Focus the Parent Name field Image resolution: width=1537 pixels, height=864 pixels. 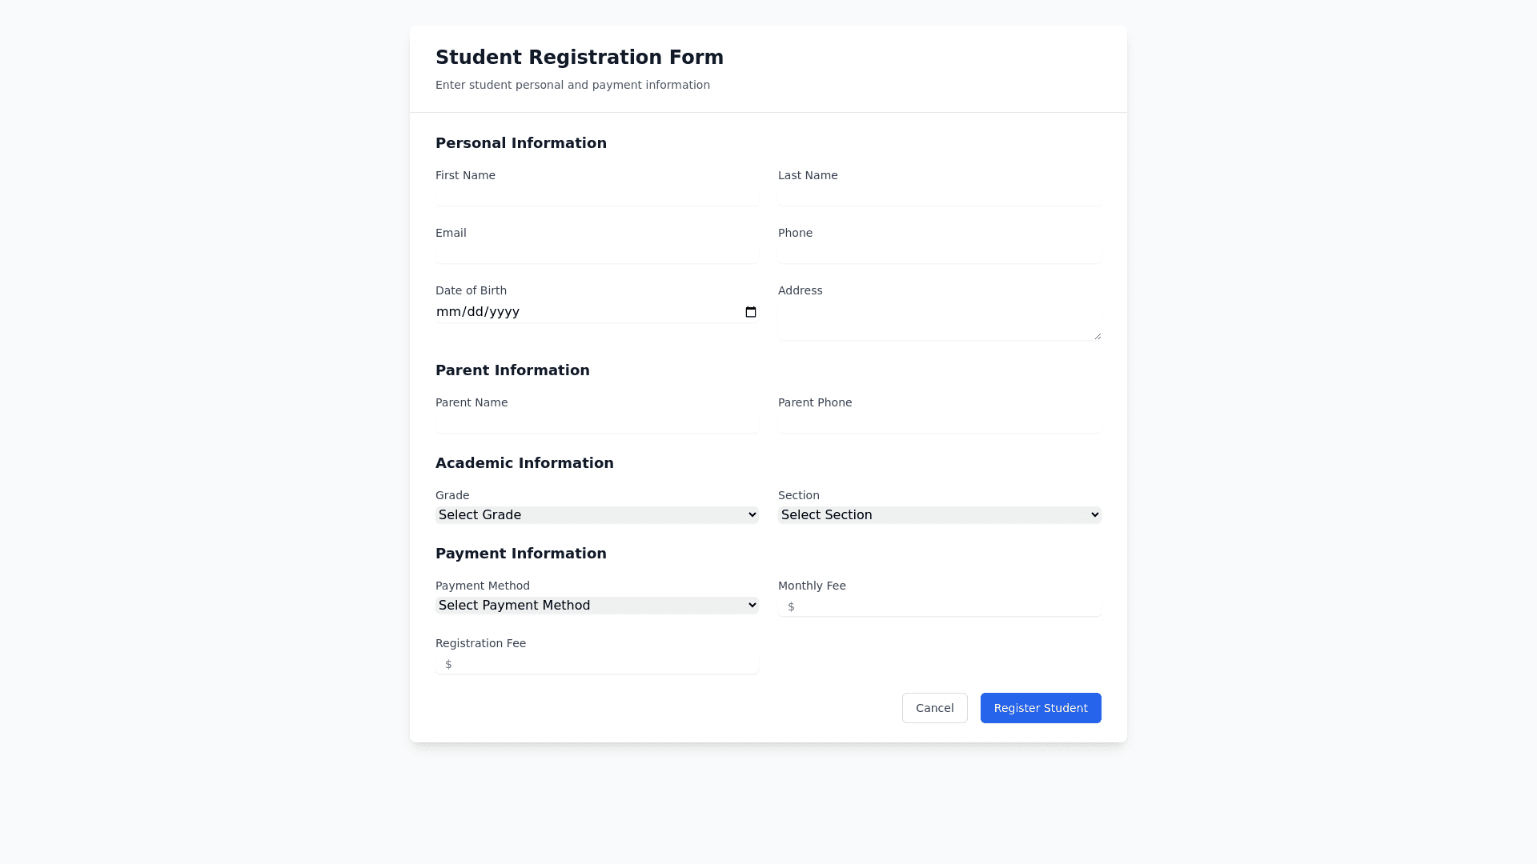coord(596,423)
